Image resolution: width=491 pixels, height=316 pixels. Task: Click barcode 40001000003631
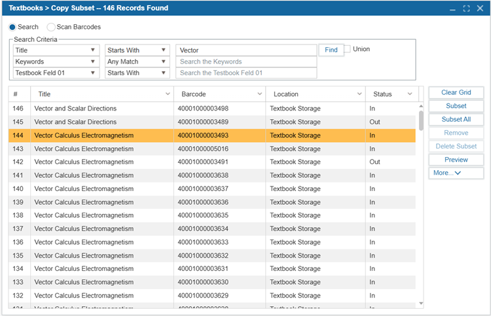[x=203, y=269]
